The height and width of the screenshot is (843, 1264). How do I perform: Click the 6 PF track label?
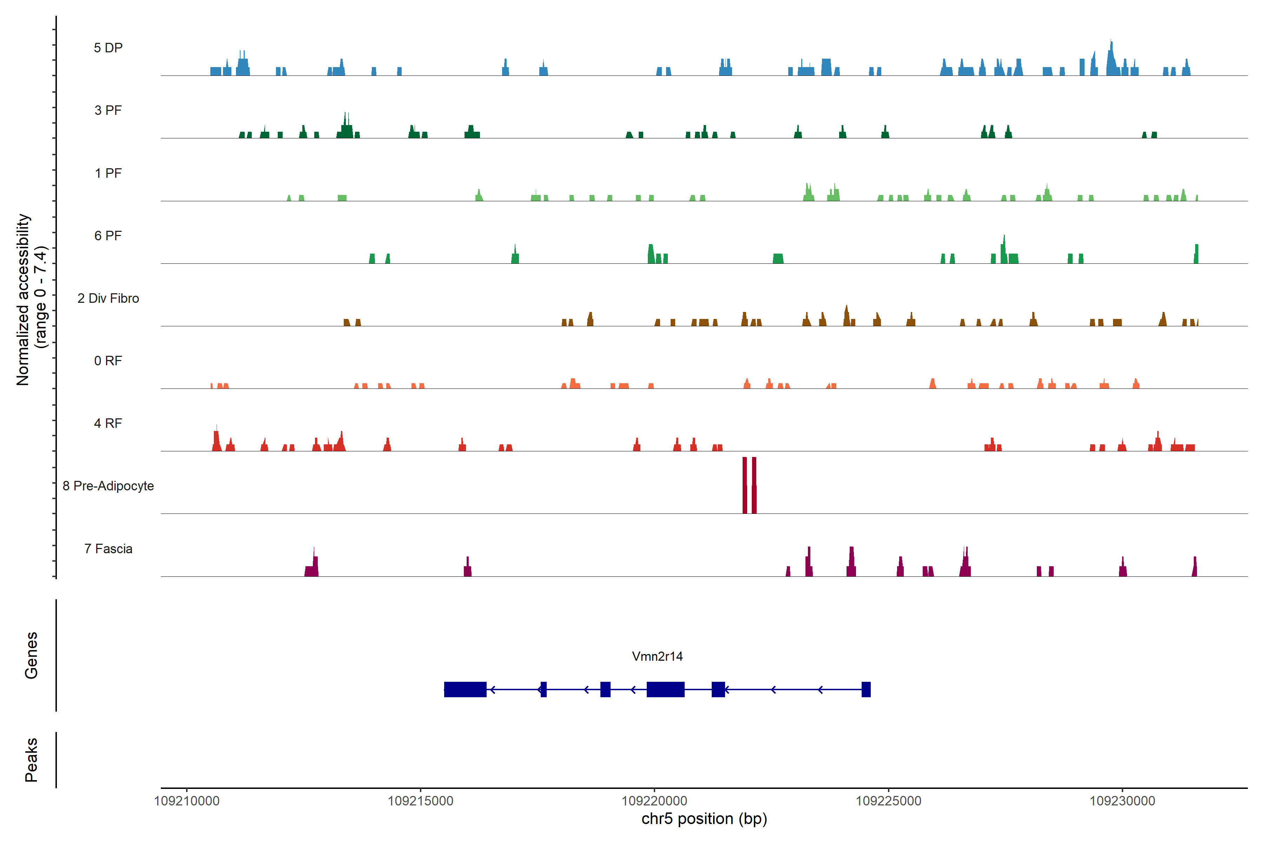pyautogui.click(x=108, y=235)
